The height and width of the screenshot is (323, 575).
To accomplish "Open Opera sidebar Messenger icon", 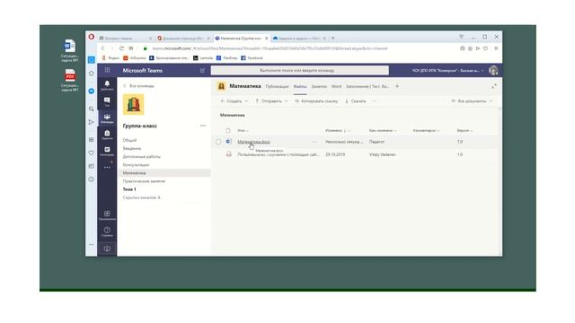I will (x=92, y=91).
